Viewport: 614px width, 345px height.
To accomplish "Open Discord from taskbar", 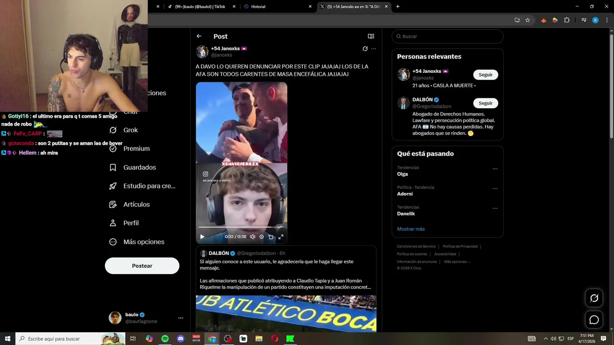I will click(180, 339).
